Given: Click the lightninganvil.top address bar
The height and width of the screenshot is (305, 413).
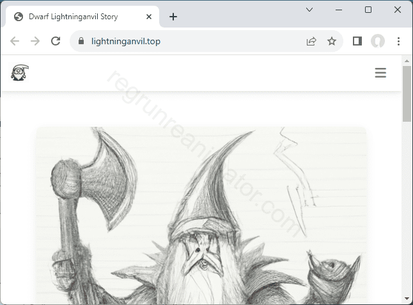Looking at the screenshot, I should (x=192, y=41).
